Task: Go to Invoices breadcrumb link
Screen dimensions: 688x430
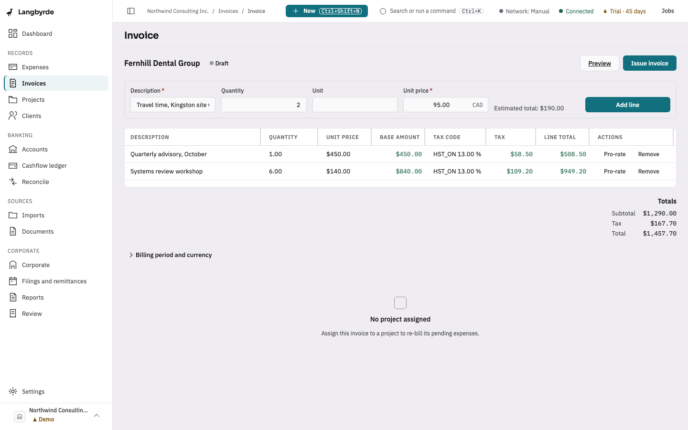Action: point(228,11)
